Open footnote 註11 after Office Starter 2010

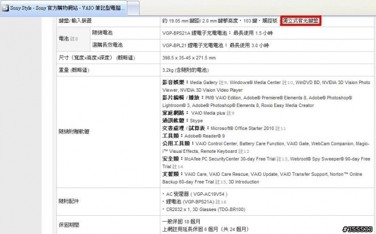pyautogui.click(x=281, y=128)
